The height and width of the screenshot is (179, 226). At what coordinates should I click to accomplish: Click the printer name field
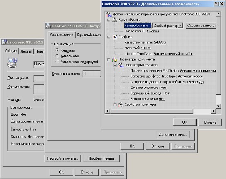(x=39, y=64)
